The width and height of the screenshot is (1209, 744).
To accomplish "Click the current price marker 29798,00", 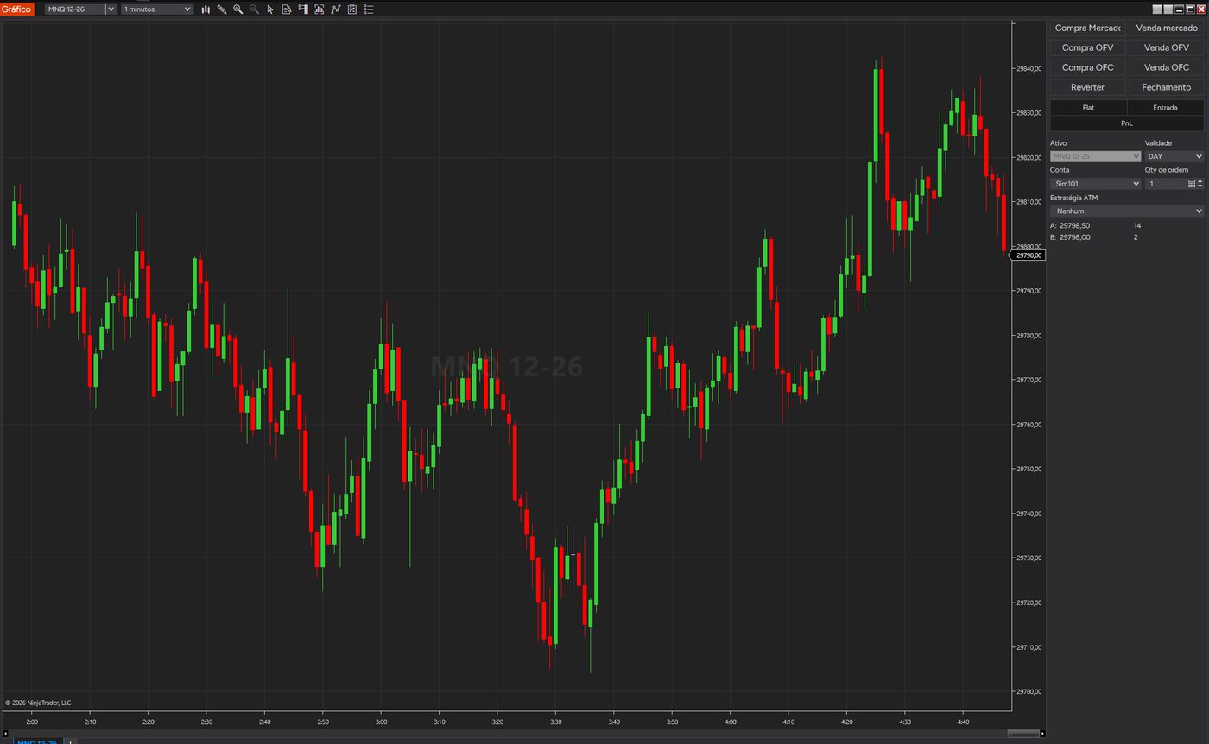I will click(x=1028, y=255).
